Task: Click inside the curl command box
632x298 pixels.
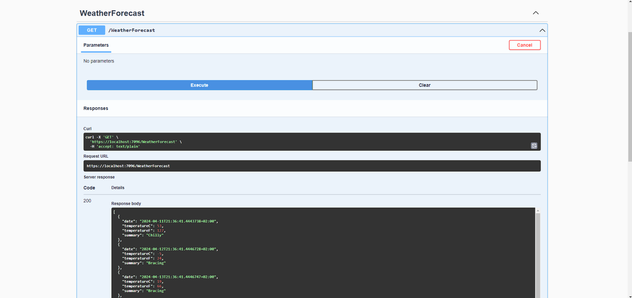Action: [288, 141]
